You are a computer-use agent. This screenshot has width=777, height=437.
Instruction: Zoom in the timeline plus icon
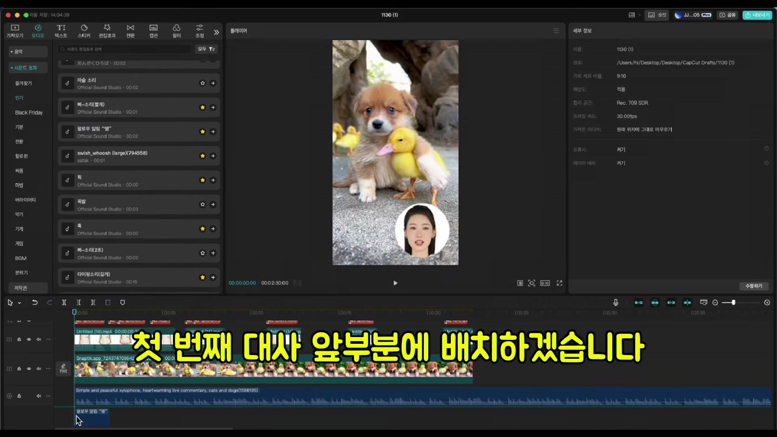pos(767,303)
